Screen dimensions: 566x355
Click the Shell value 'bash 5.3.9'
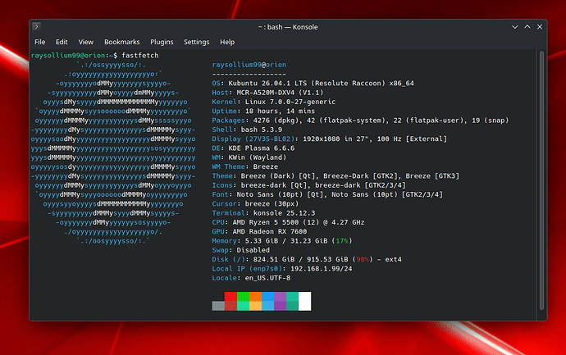point(262,130)
